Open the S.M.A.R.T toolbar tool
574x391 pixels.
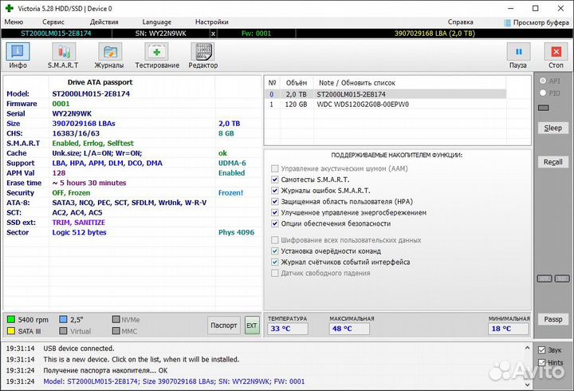pyautogui.click(x=63, y=55)
